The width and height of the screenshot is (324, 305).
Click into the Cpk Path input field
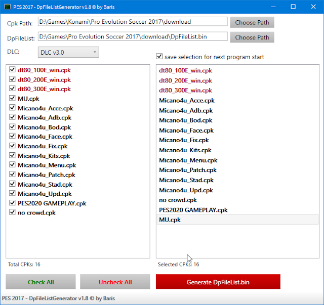click(x=133, y=21)
